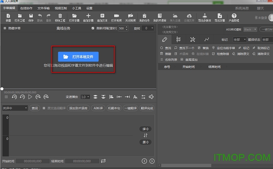Click the AI听译 button

[x=98, y=108]
